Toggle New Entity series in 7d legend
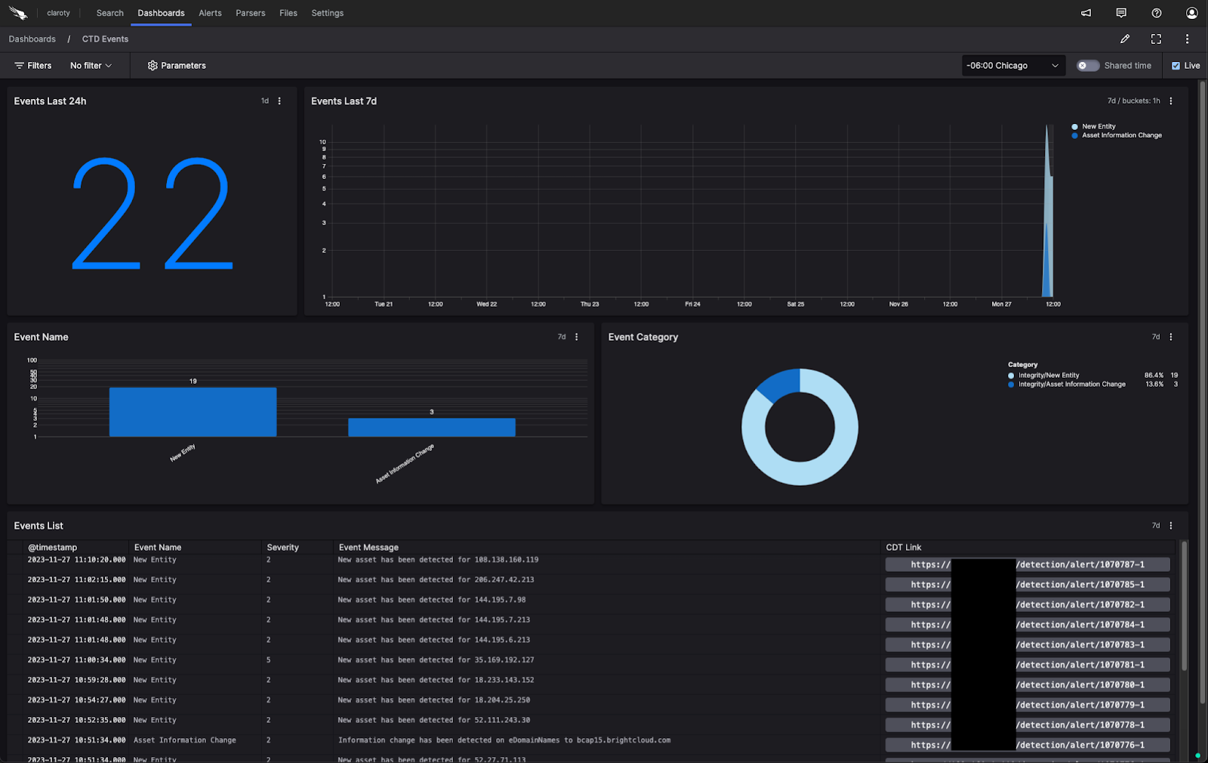Image resolution: width=1208 pixels, height=763 pixels. click(1099, 127)
